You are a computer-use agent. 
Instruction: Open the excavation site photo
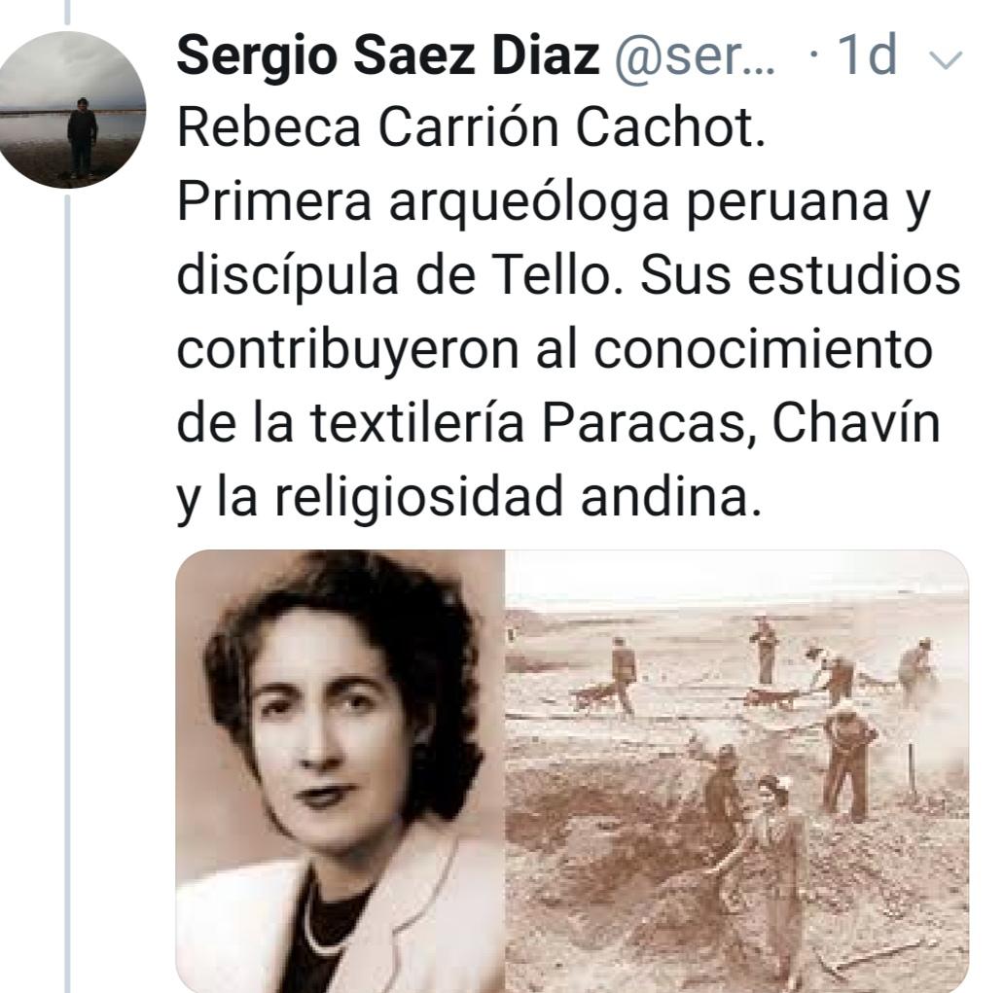coord(736,771)
